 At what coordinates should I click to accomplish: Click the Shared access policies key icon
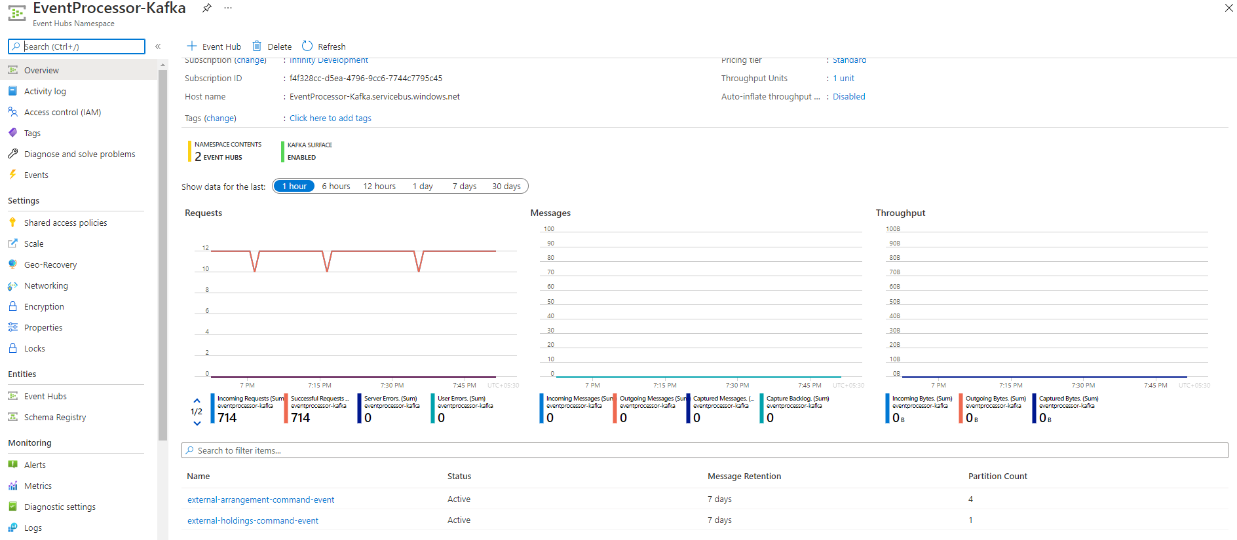point(12,223)
